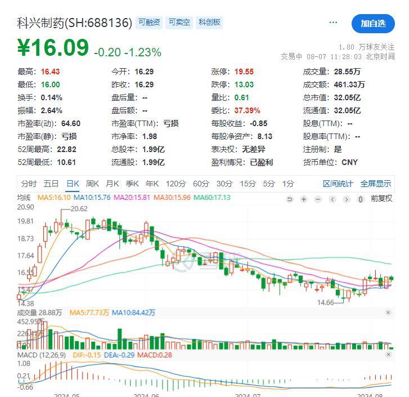Click the MACD (12,26,9) label
Image resolution: width=409 pixels, height=397 pixels.
coord(42,355)
